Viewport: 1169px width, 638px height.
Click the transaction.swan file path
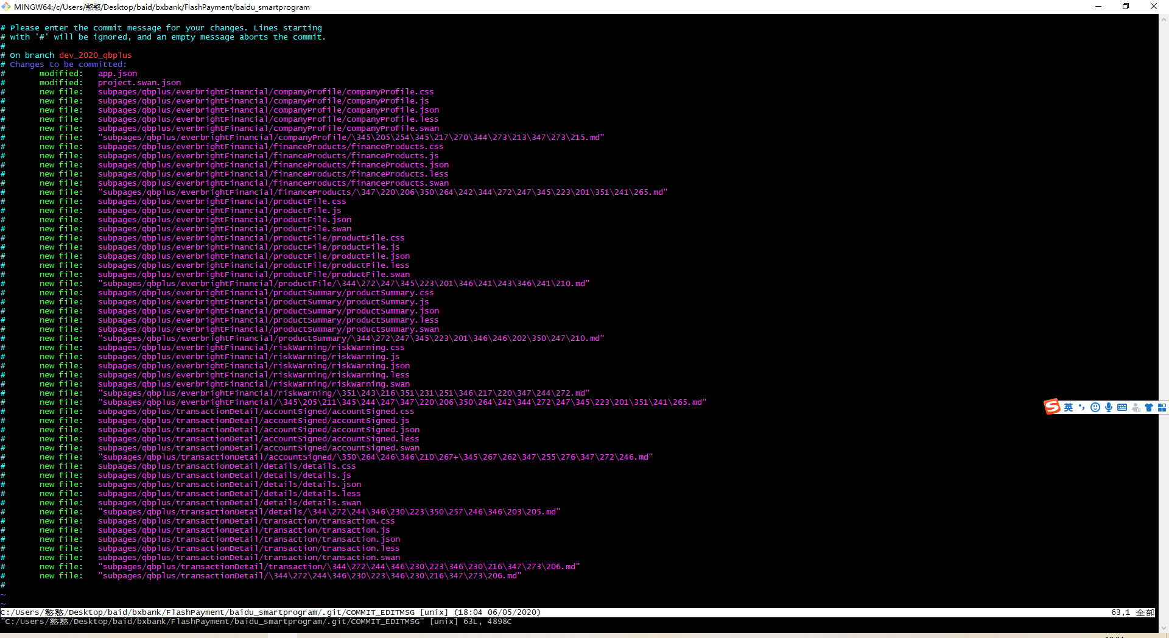pyautogui.click(x=249, y=558)
